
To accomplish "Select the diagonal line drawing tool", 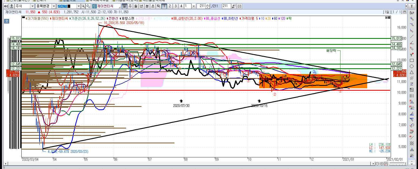I will (x=412, y=36).
